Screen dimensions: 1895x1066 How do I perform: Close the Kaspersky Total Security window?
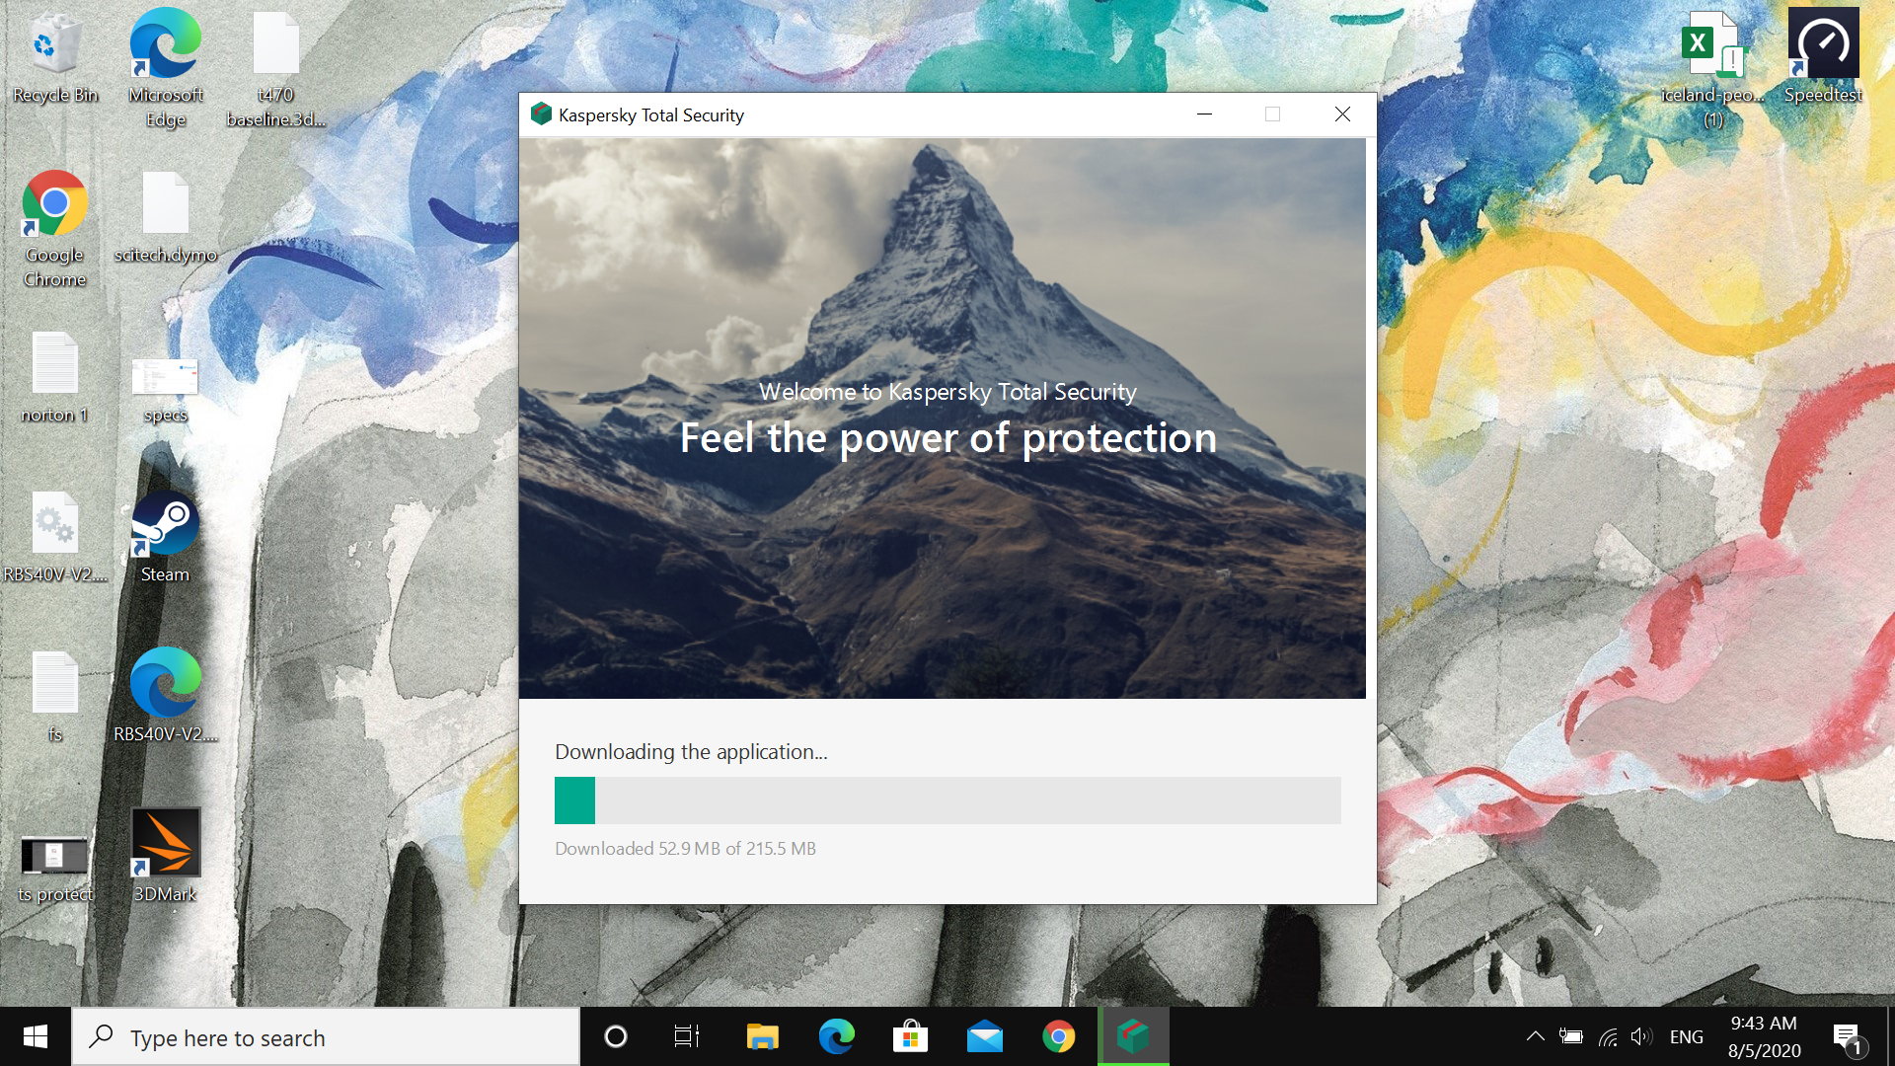pos(1342,114)
